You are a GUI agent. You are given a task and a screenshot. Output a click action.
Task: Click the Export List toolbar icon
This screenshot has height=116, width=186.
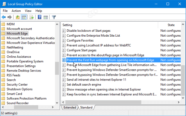(32, 17)
